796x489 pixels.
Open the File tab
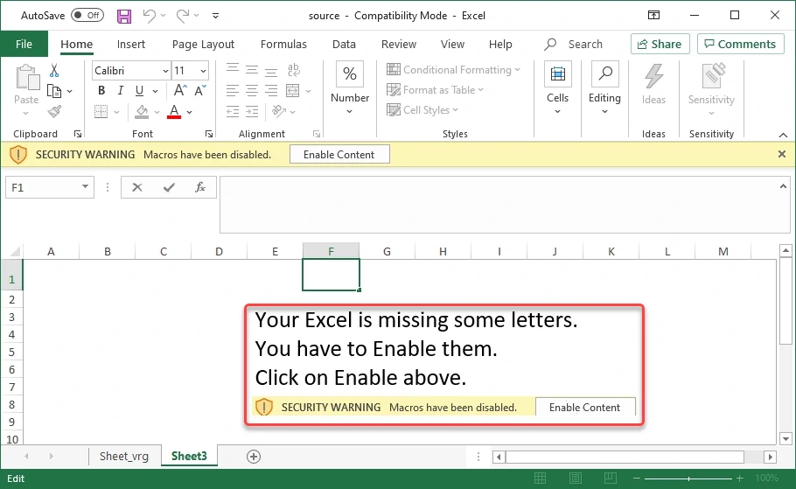[24, 45]
